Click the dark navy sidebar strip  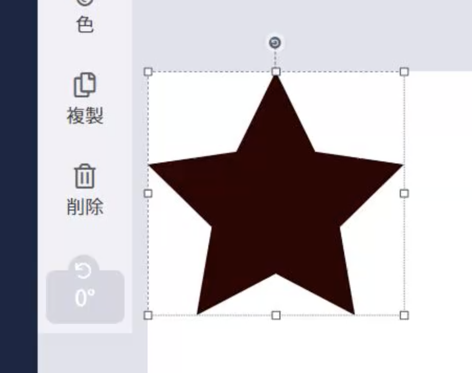pos(19,186)
